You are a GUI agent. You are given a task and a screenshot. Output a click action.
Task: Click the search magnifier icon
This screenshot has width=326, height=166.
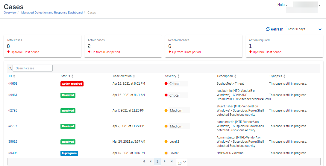click(x=10, y=68)
